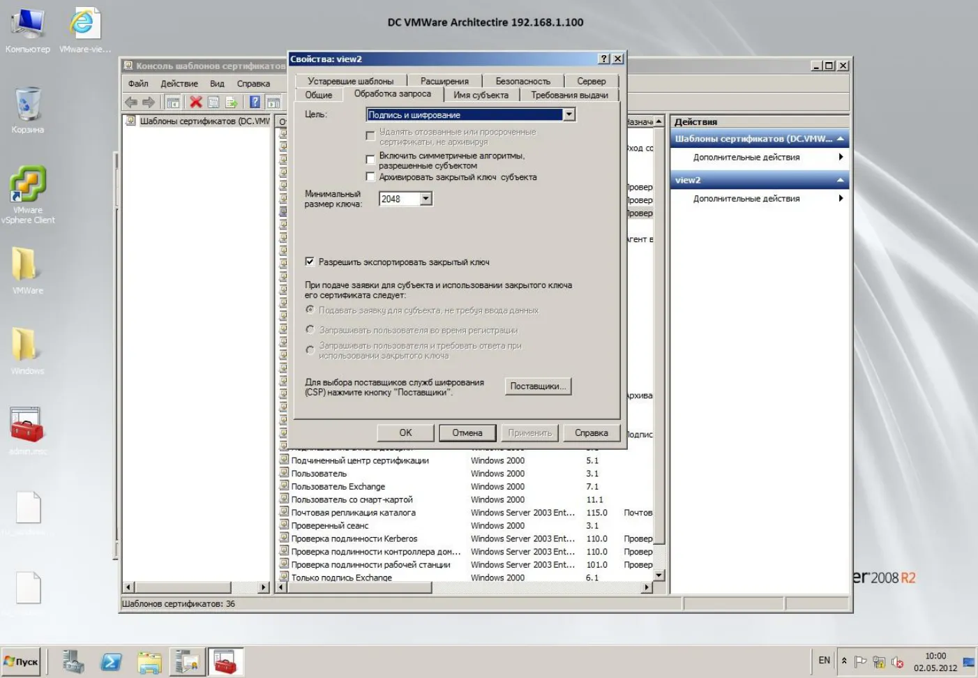Click the OK button
The image size is (978, 678).
click(x=405, y=432)
